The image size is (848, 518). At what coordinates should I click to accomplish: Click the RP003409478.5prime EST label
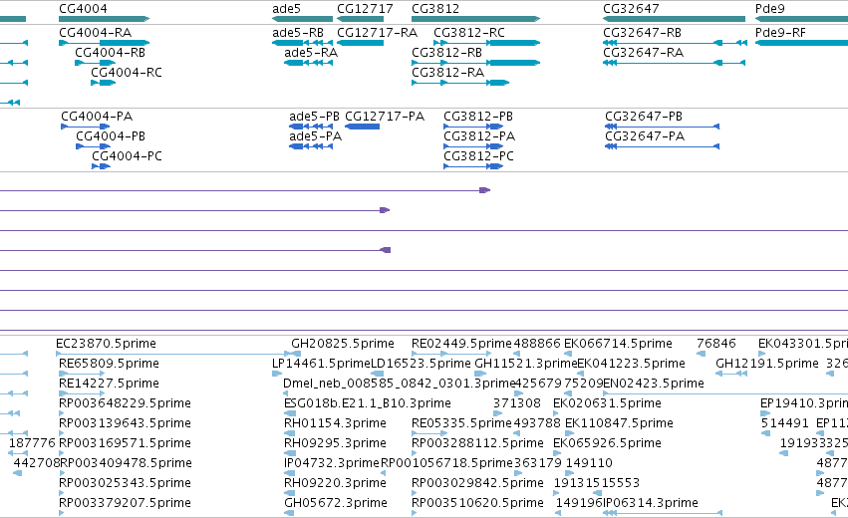click(x=126, y=463)
